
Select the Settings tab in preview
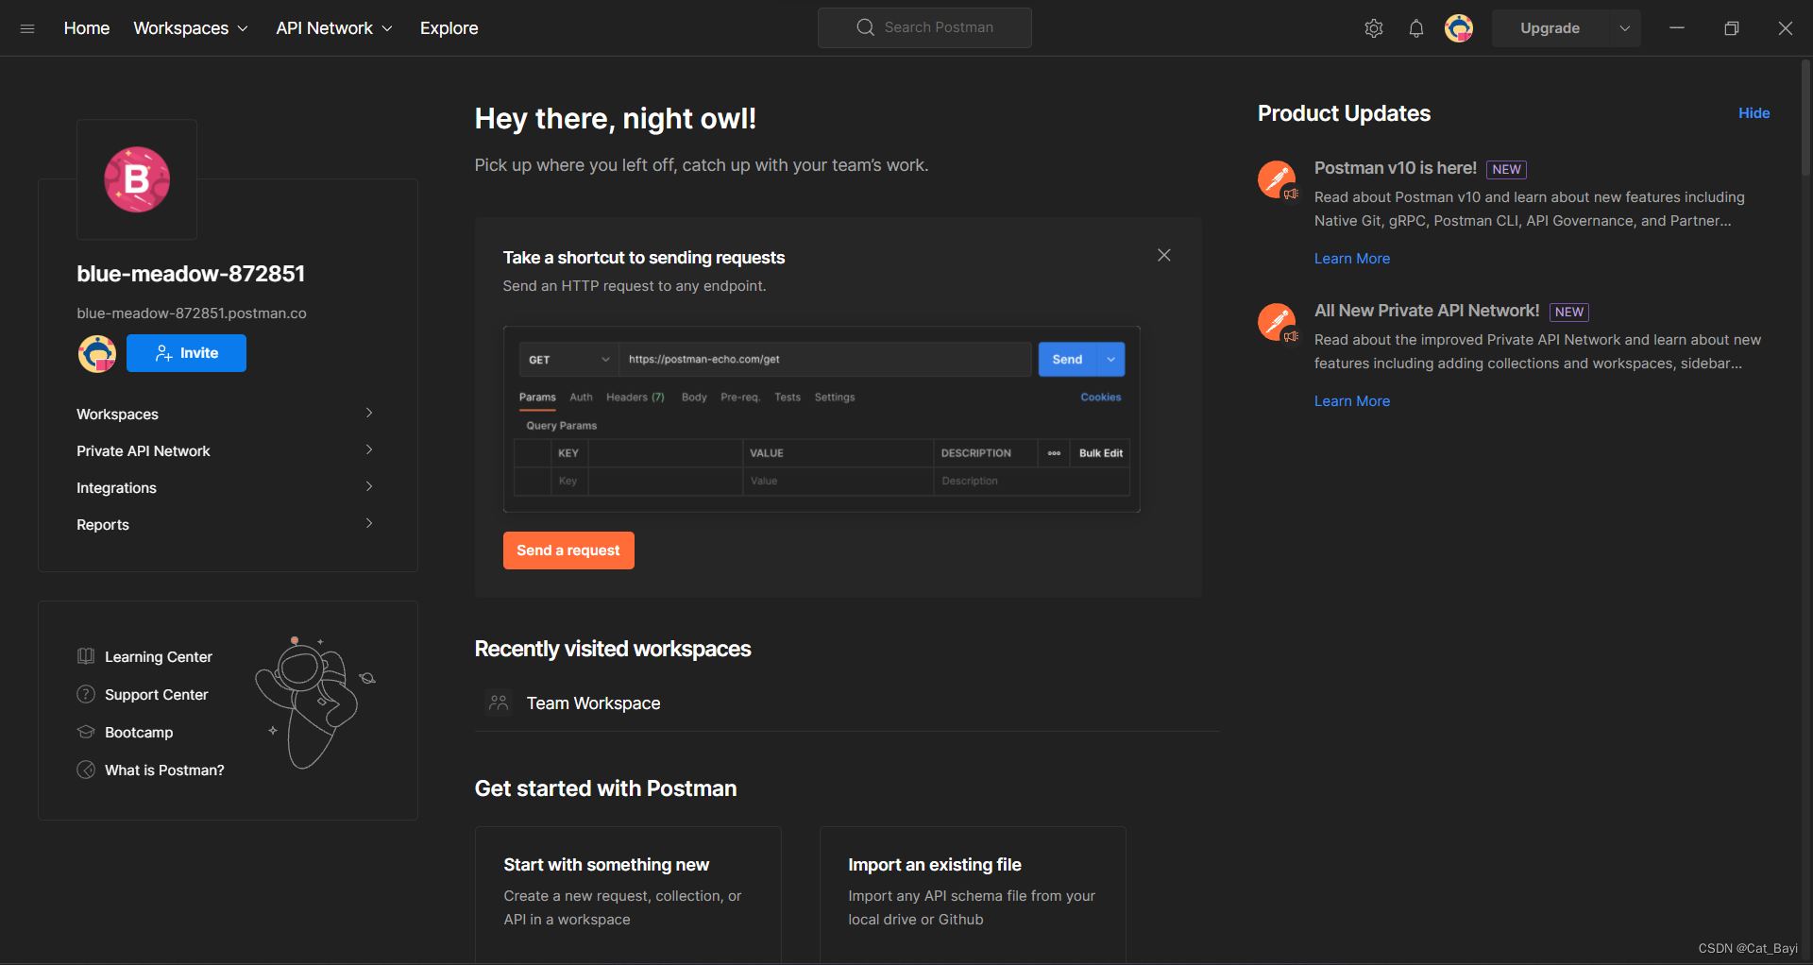point(835,398)
